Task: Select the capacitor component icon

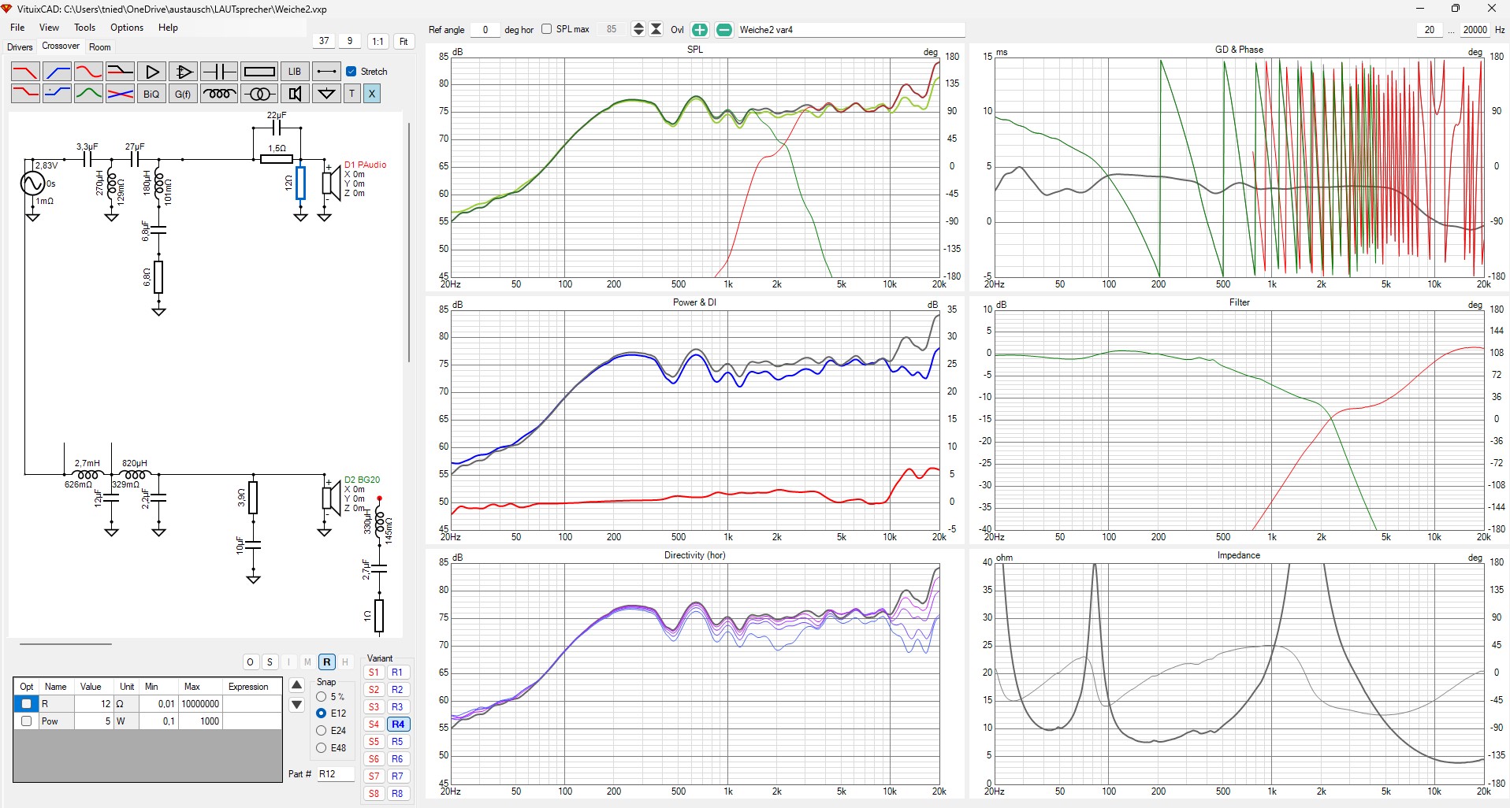Action: [219, 72]
